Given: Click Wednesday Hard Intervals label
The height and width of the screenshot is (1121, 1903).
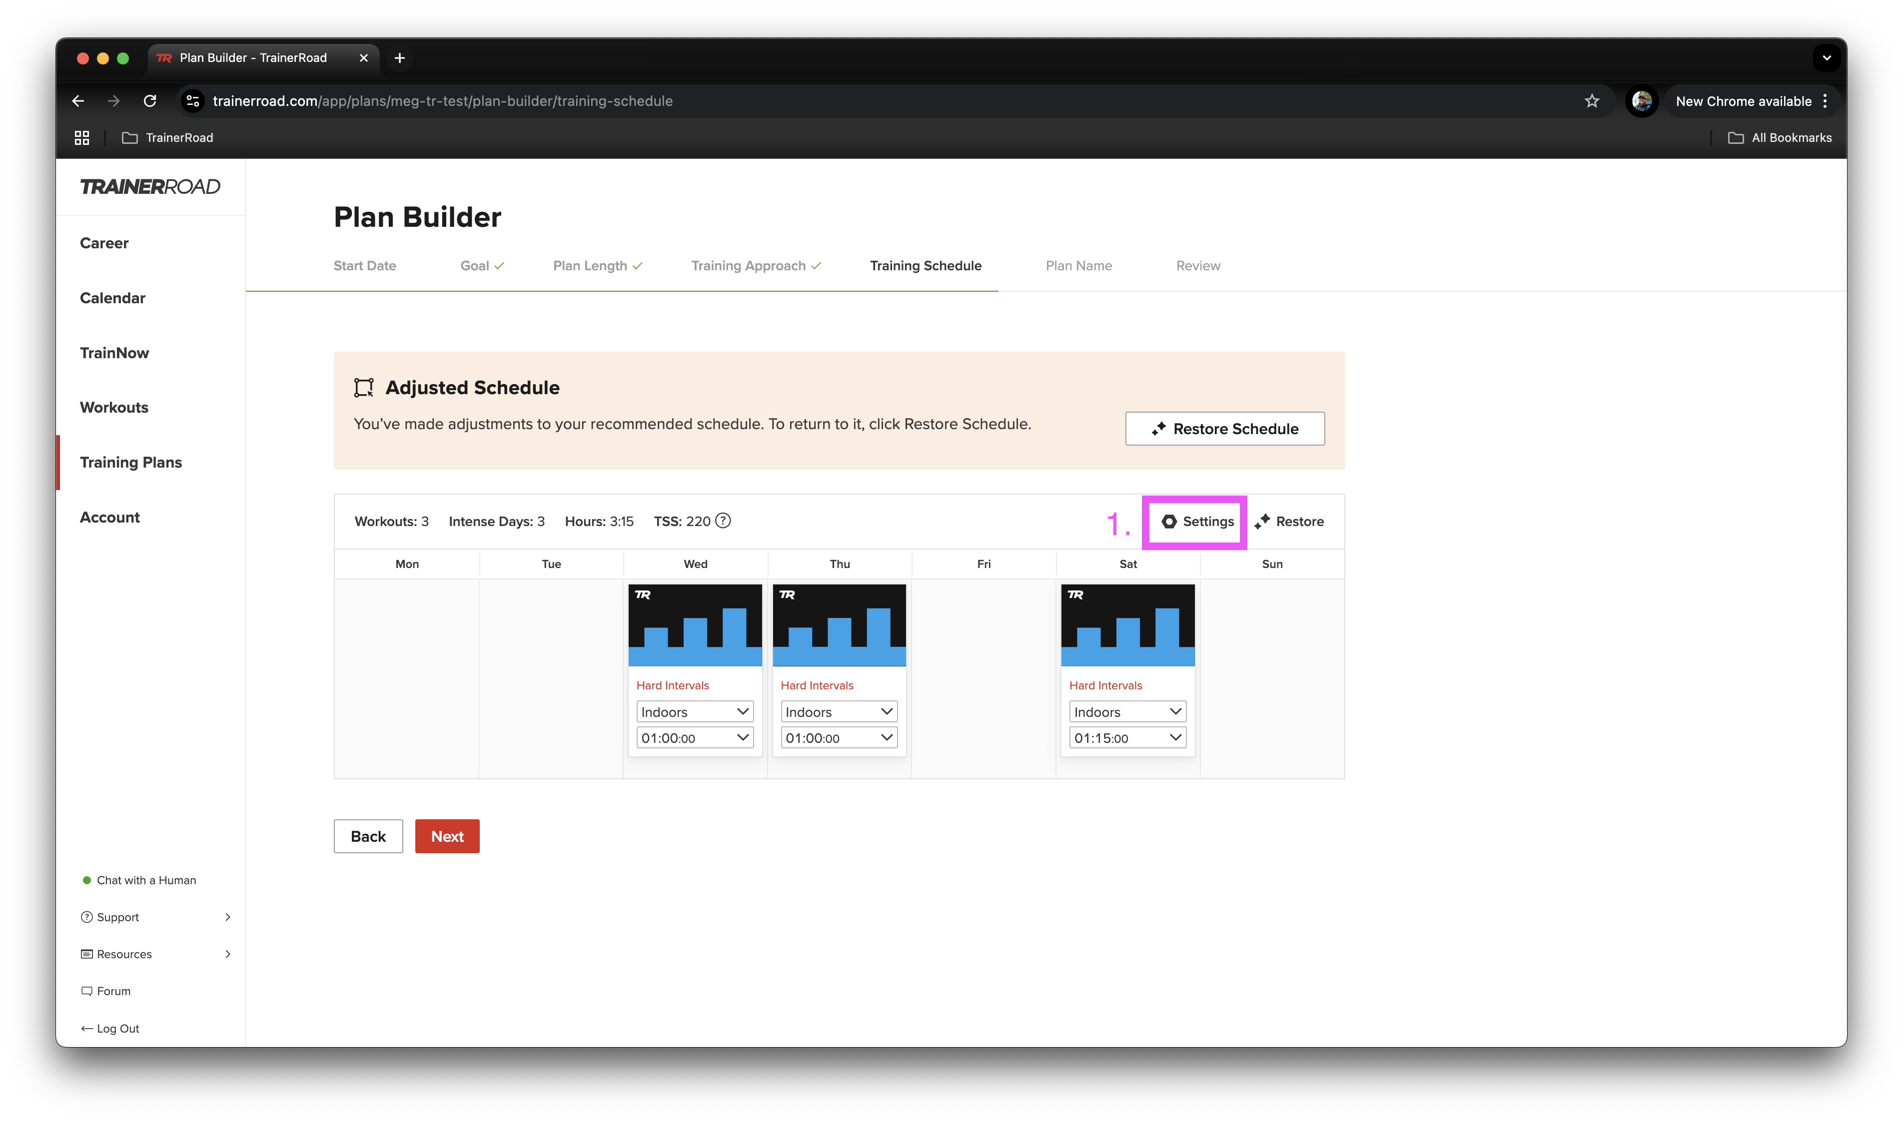Looking at the screenshot, I should point(672,685).
